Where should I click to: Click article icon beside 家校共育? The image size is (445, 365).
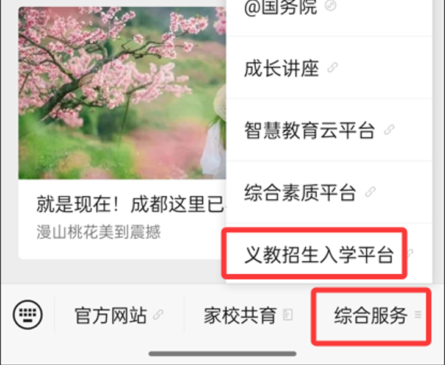coord(288,314)
